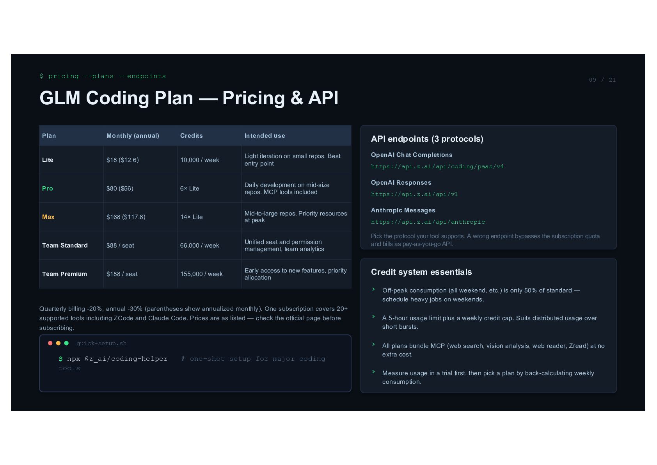Image resolution: width=657 pixels, height=465 pixels.
Task: Select the Intended use column header
Action: click(x=265, y=136)
